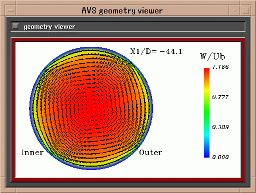Viewport: 256px width, 193px height.
Task: Click the rainbow color legend bar
Action: (x=206, y=113)
